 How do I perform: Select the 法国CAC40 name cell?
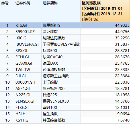[x=61, y=57]
